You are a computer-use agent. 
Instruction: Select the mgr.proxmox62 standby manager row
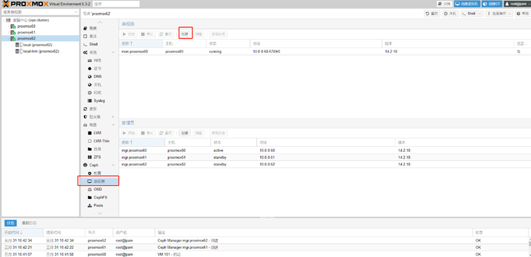pos(325,165)
